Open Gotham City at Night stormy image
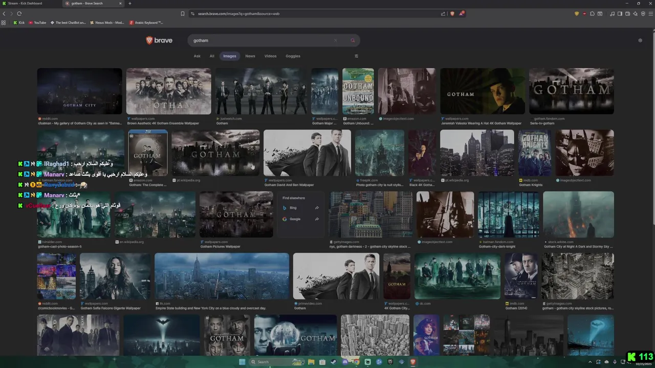This screenshot has height=368, width=655. (x=578, y=215)
